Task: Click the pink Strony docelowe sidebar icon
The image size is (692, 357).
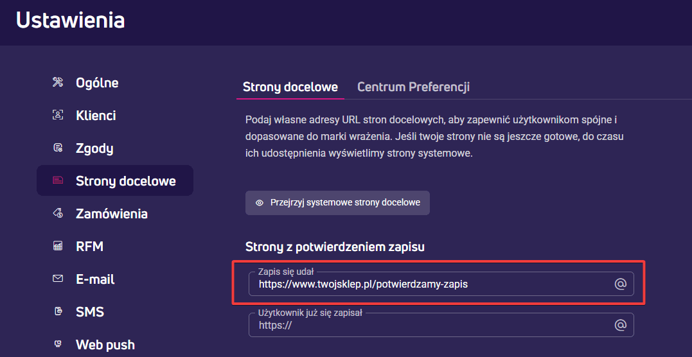Action: [58, 180]
